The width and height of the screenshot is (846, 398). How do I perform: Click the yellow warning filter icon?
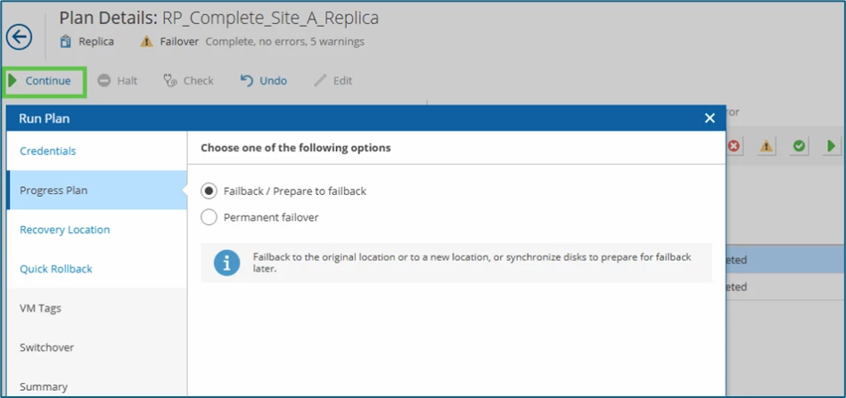click(766, 146)
